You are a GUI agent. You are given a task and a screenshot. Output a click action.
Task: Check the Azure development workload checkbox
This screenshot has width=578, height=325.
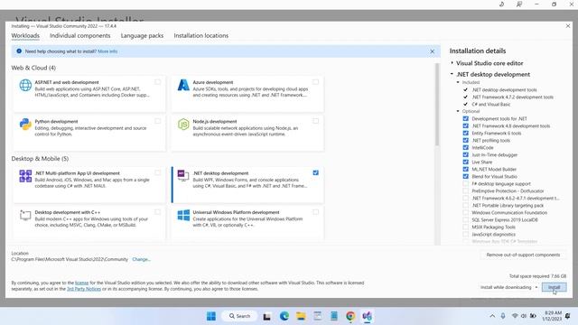[x=315, y=82]
